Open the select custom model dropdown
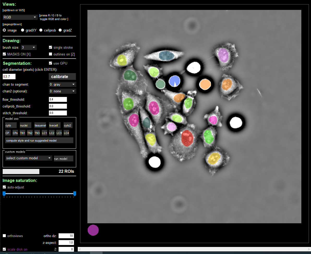The width and height of the screenshot is (311, 254). [x=28, y=158]
